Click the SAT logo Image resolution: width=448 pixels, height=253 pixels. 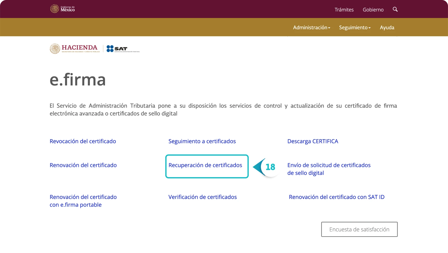coord(123,49)
